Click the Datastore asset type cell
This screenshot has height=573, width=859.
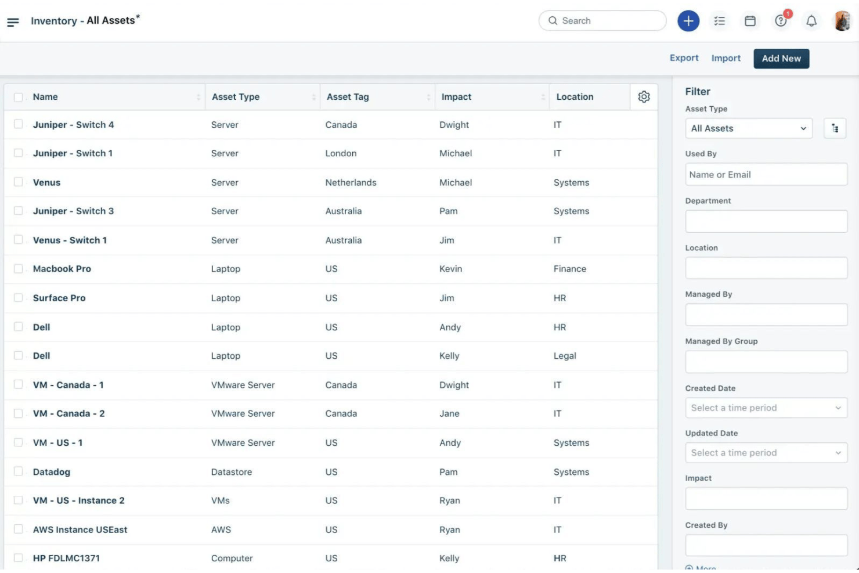[232, 472]
